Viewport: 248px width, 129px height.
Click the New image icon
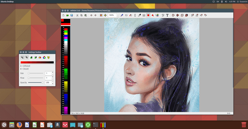coord(63,15)
